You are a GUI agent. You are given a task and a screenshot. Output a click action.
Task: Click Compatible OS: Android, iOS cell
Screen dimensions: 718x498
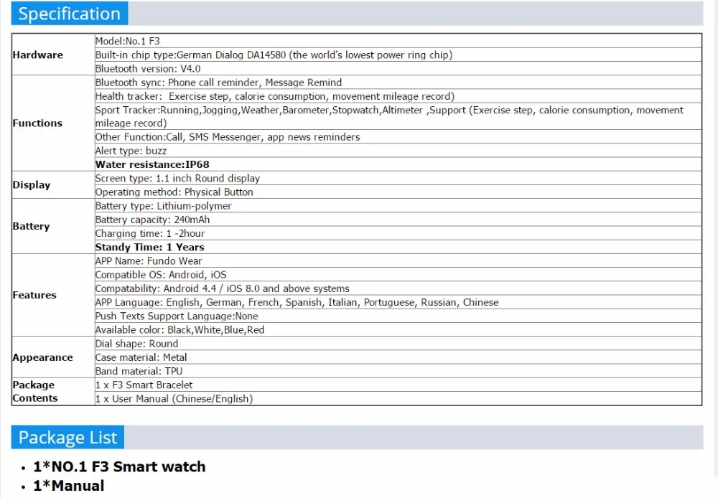(398, 275)
